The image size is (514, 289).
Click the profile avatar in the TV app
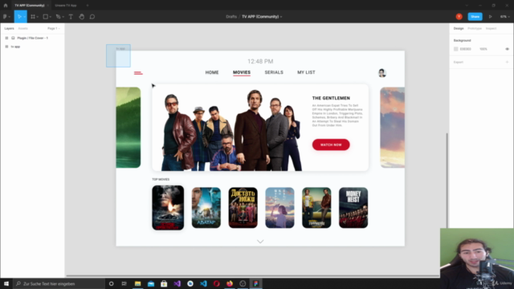click(x=382, y=73)
